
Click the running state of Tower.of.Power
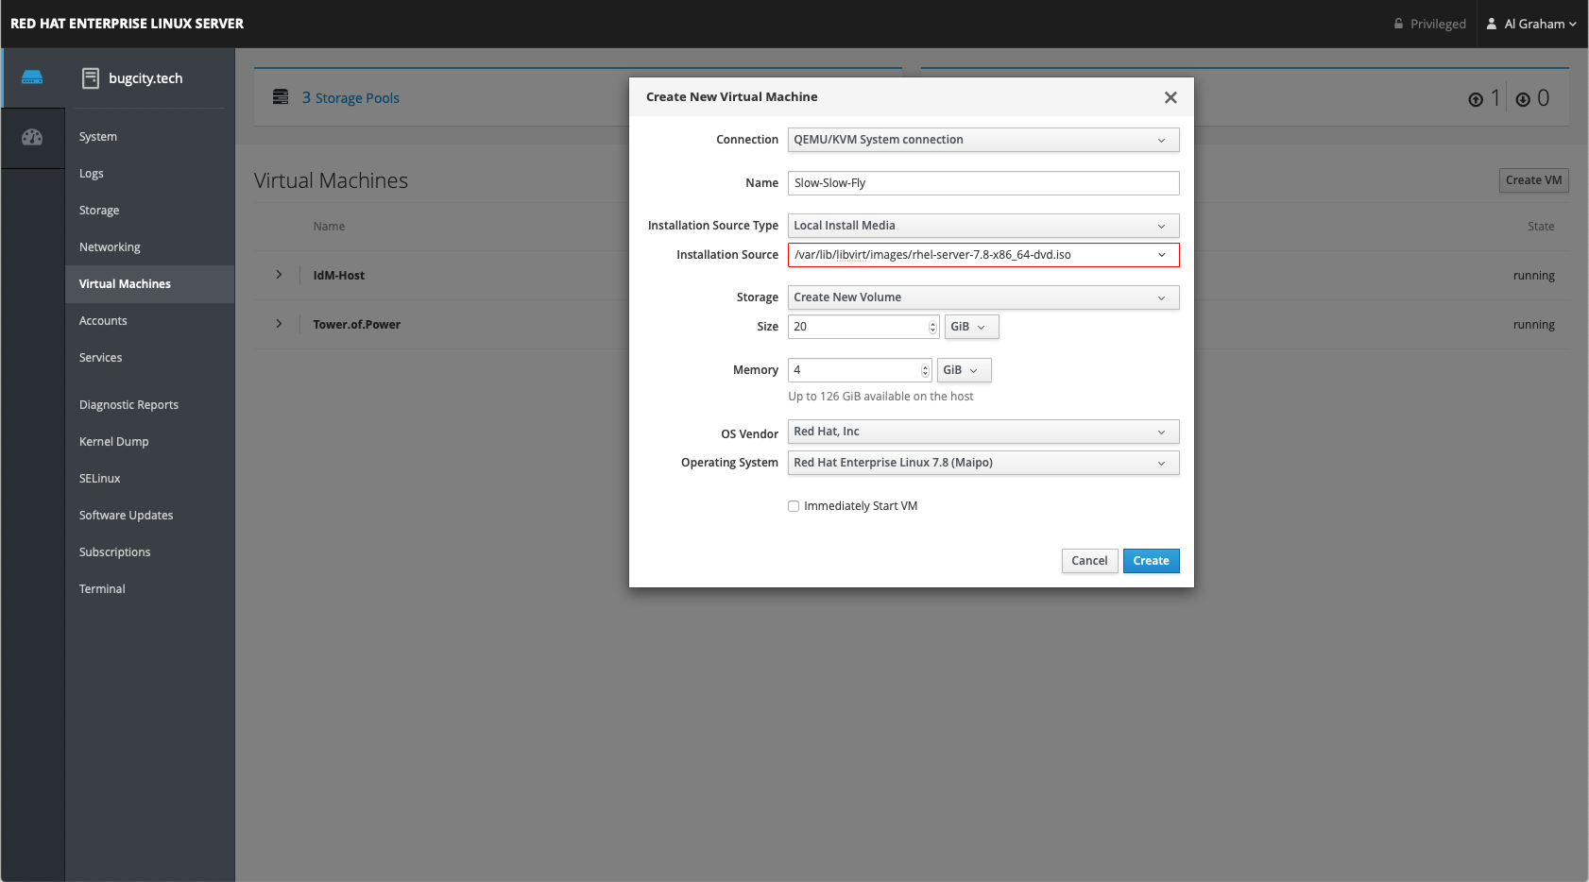1533,325
